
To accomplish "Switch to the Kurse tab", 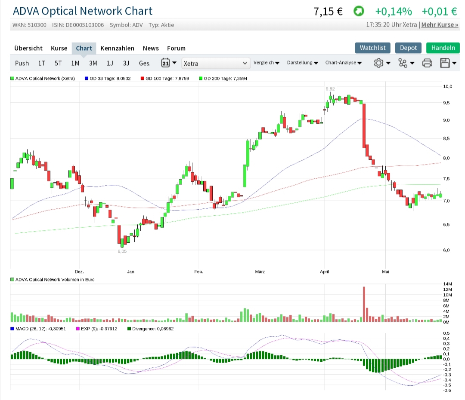I will [x=59, y=48].
